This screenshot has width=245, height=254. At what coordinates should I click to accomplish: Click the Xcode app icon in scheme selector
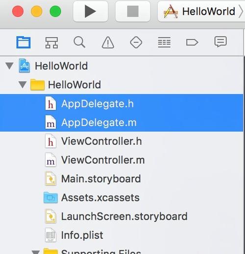(171, 11)
